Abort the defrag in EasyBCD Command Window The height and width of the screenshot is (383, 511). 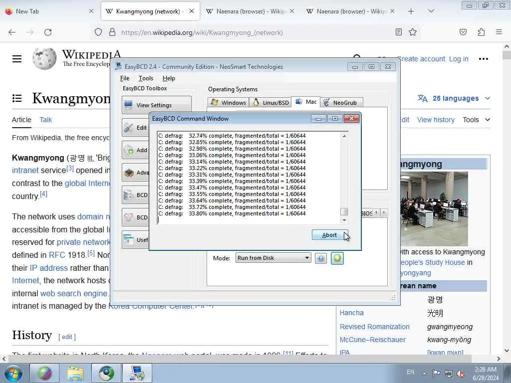tap(329, 235)
